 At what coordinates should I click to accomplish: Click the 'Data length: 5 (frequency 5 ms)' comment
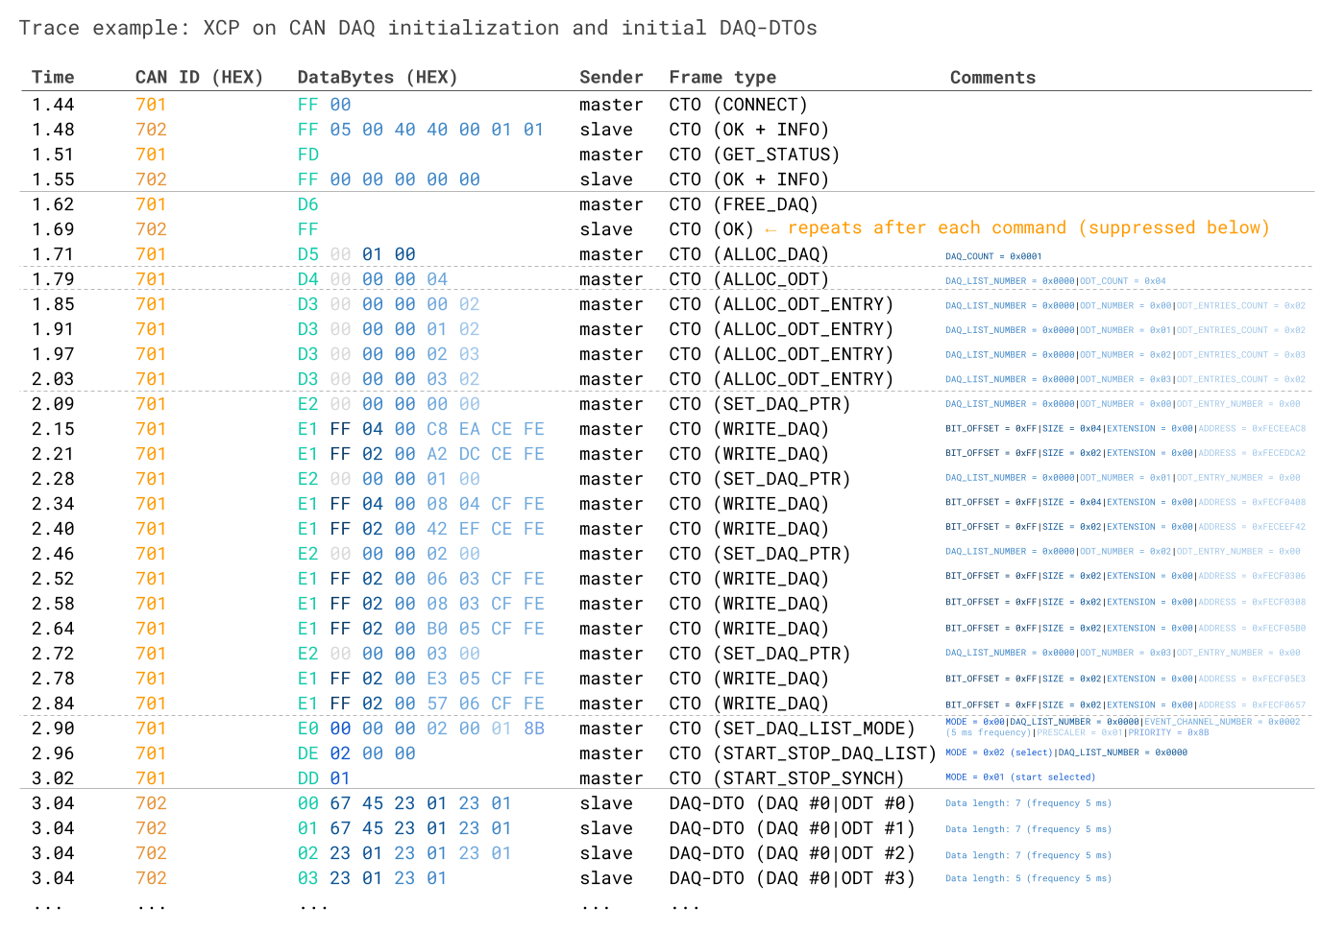tap(1028, 878)
